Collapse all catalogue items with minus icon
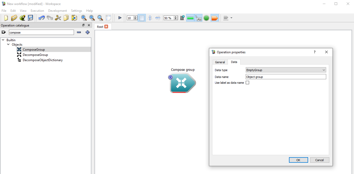The width and height of the screenshot is (354, 174). pos(79,32)
